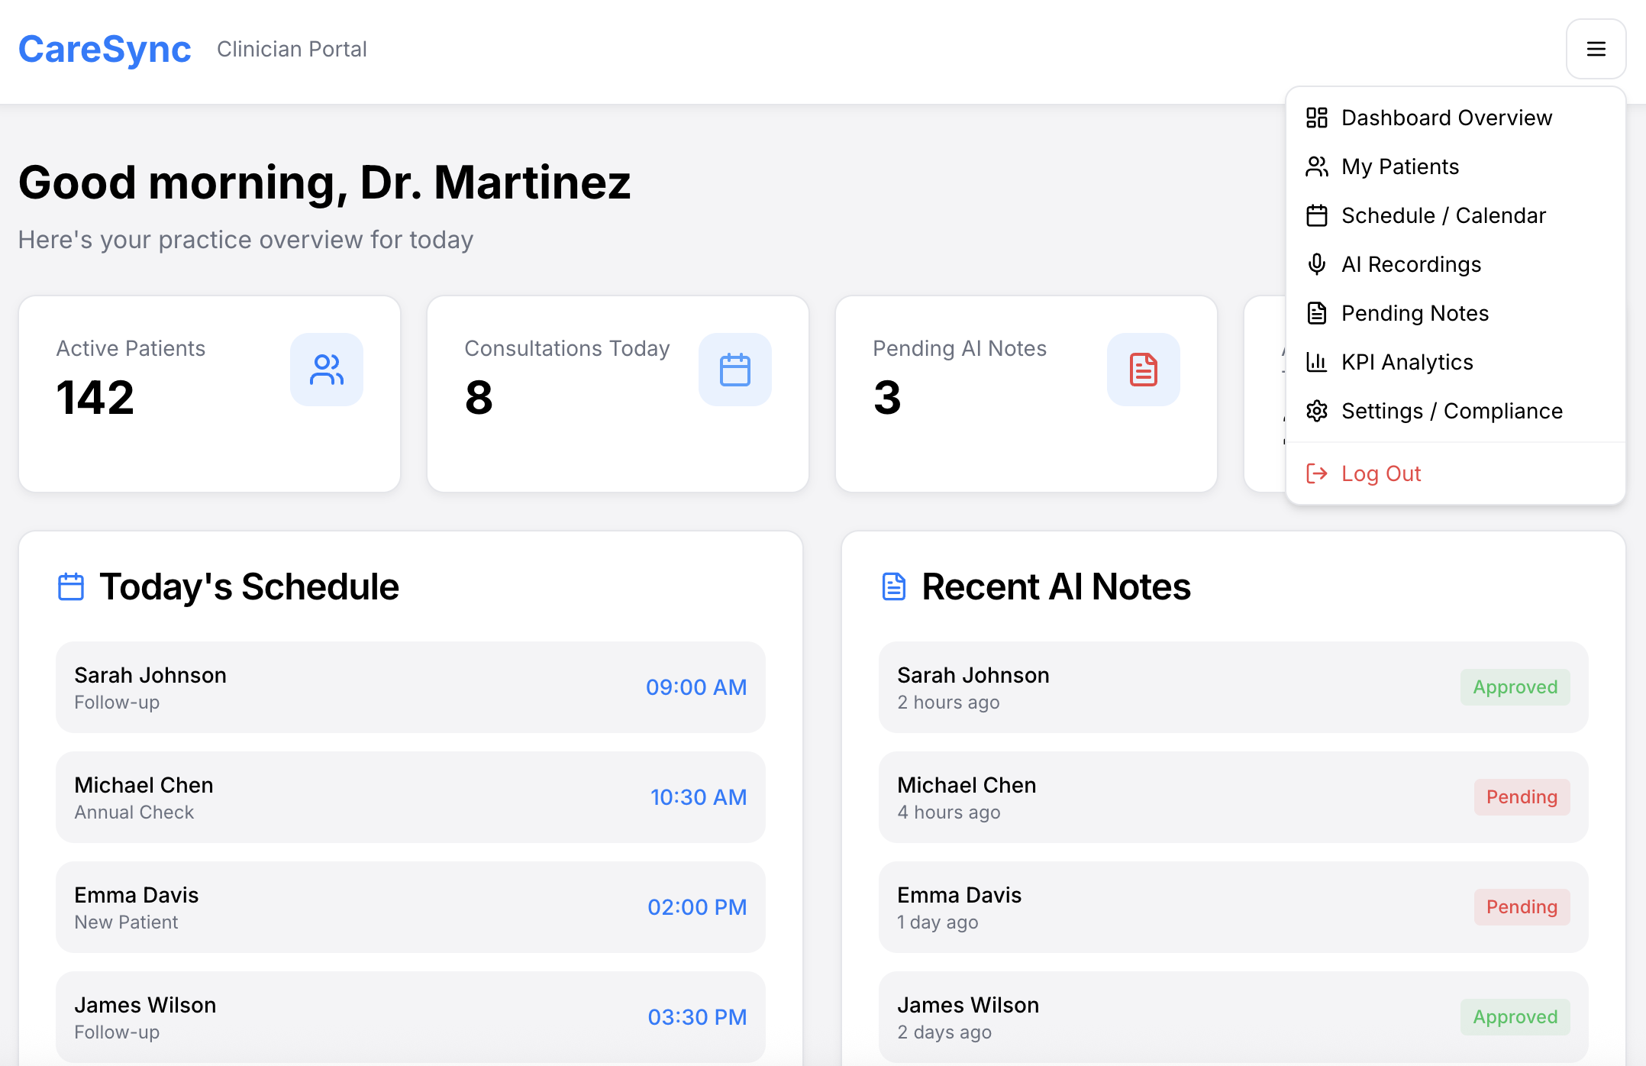Click the Today's Schedule calendar icon
This screenshot has height=1066, width=1646.
tap(71, 586)
